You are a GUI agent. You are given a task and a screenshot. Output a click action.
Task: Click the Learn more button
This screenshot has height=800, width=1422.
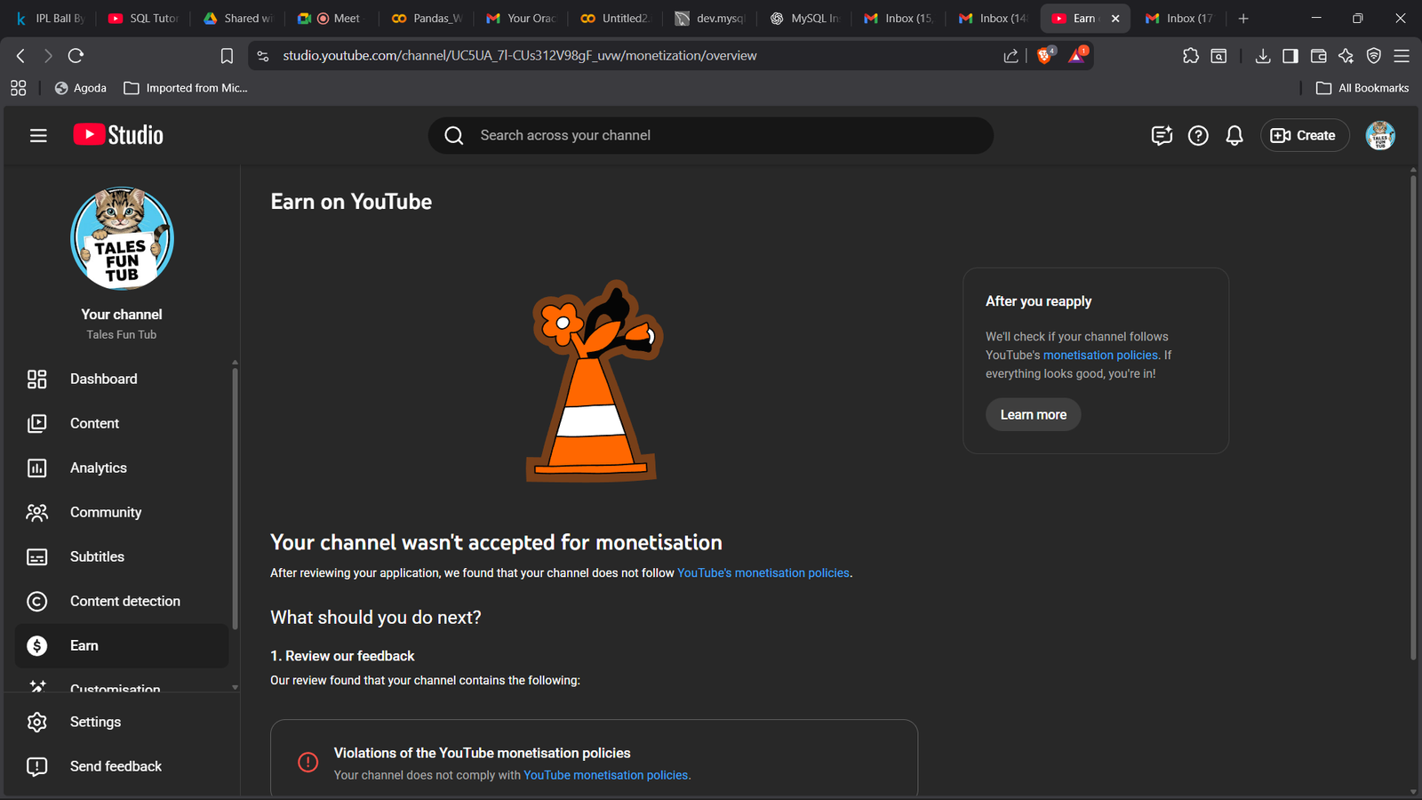1033,414
